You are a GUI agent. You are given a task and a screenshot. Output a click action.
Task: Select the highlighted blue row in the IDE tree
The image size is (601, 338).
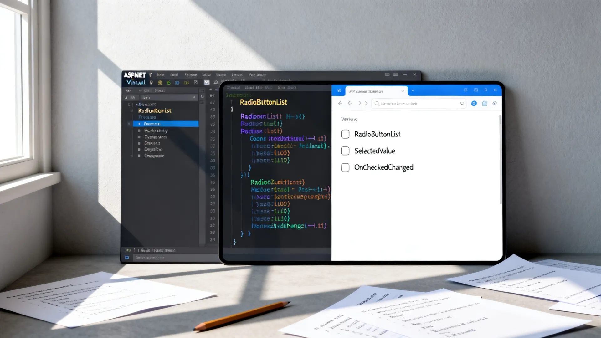pyautogui.click(x=166, y=124)
